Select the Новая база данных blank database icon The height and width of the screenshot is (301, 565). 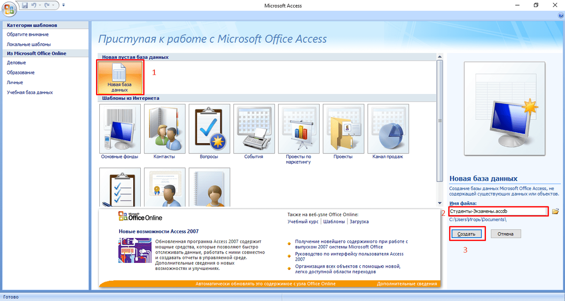pos(120,77)
